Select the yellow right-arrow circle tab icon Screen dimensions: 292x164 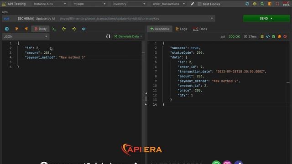(74, 29)
